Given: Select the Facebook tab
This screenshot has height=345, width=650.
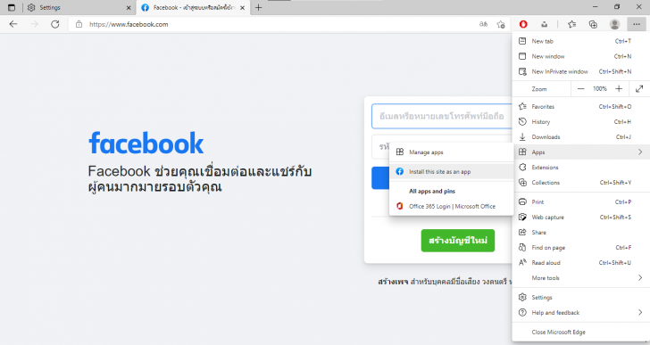Looking at the screenshot, I should click(x=193, y=7).
